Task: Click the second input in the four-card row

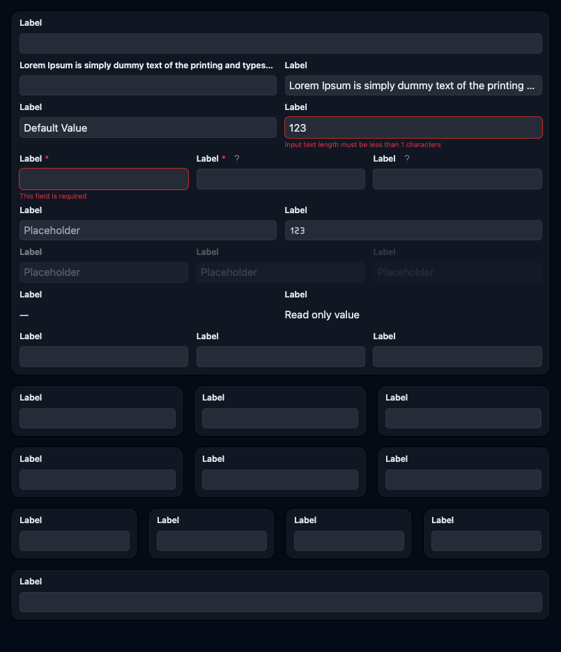Action: click(x=212, y=541)
